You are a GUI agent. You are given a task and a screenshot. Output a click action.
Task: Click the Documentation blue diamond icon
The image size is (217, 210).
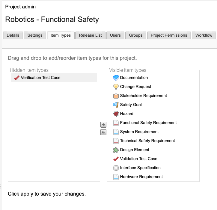116,78
